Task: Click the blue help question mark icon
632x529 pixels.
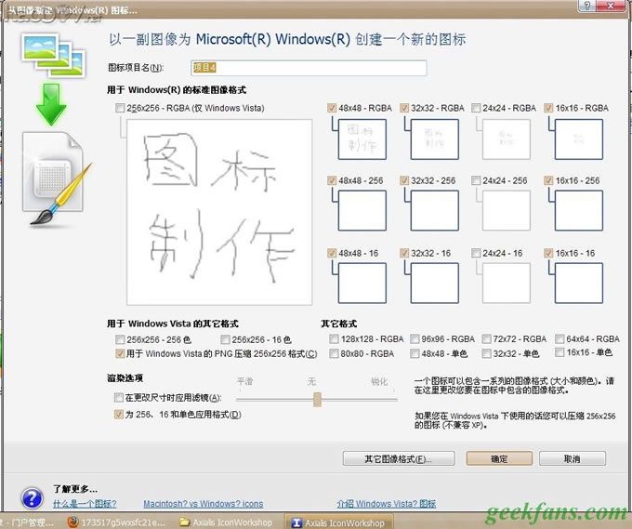Action: point(32,497)
